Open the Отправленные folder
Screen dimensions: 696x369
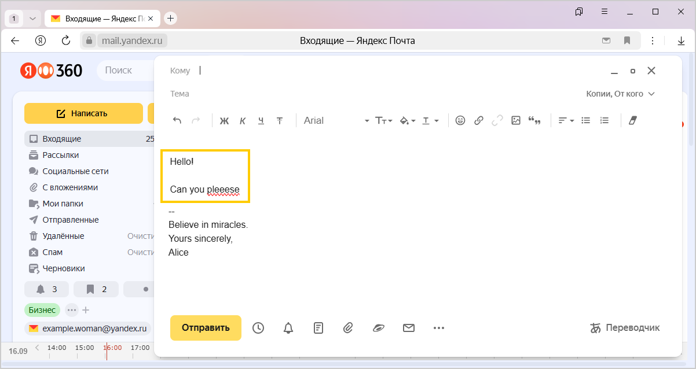pos(70,220)
